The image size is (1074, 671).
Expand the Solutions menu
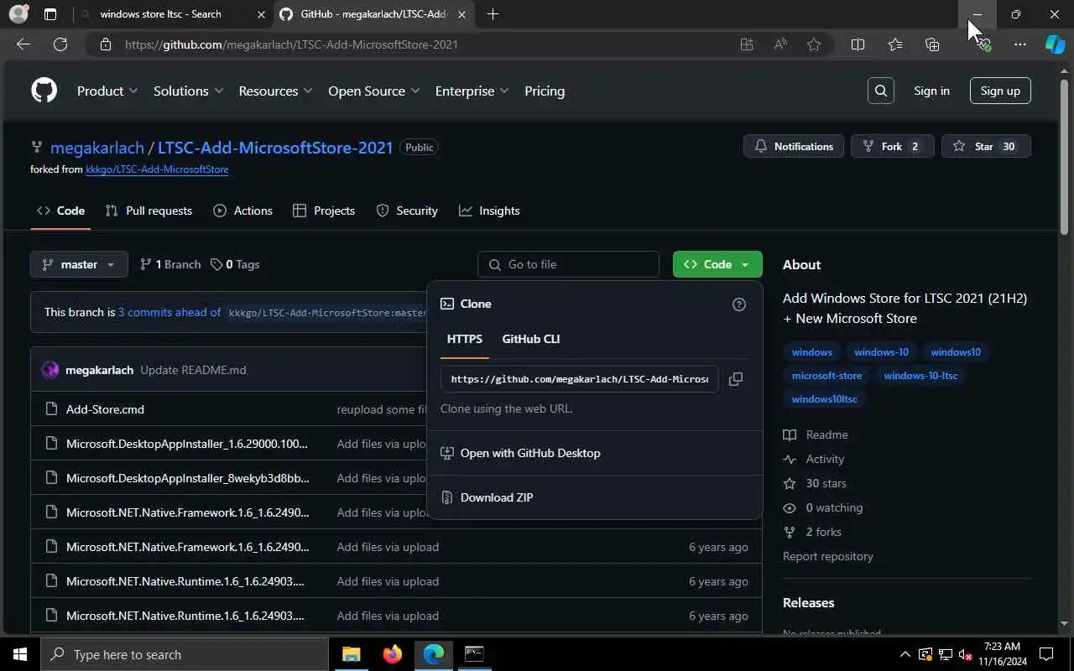point(188,91)
